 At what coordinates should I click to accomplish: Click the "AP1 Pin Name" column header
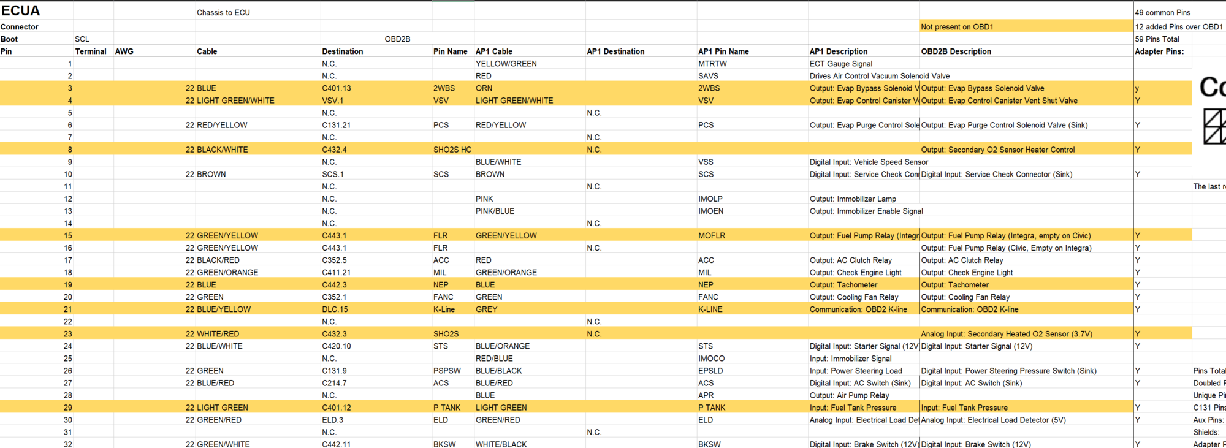point(723,51)
